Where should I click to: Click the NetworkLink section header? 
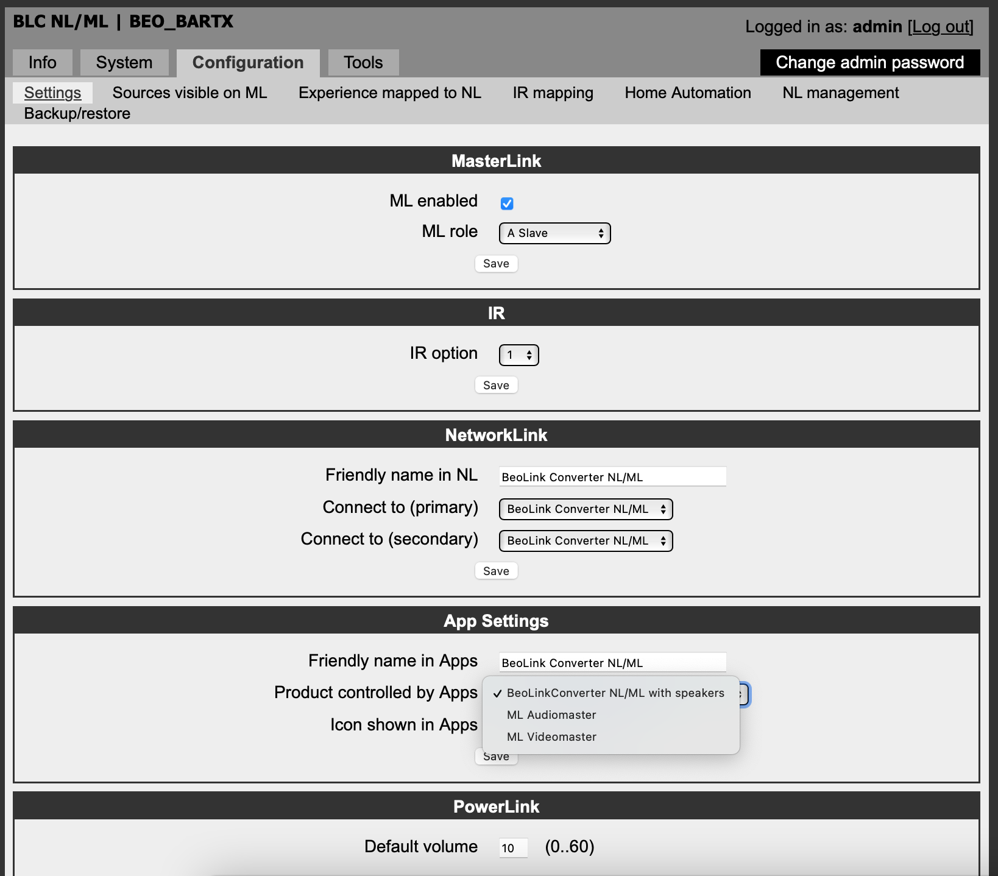point(496,435)
